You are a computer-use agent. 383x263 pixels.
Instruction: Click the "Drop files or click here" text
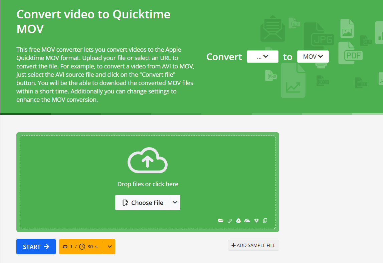coord(148,184)
